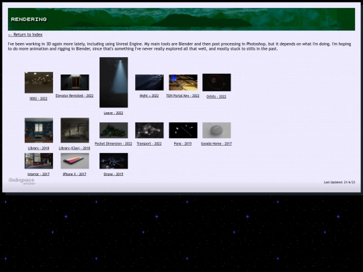This screenshot has width=363, height=272.
Task: Open the tall spotlight Leave thumbnail
Action: (114, 83)
